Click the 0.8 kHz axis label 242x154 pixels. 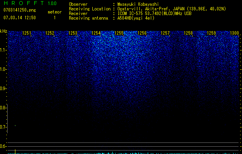tap(3, 108)
